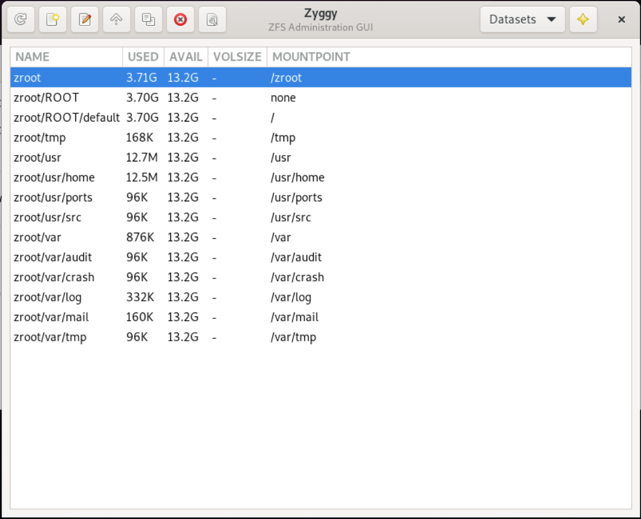
Task: Sort by the AVAIL column header
Action: pyautogui.click(x=186, y=57)
